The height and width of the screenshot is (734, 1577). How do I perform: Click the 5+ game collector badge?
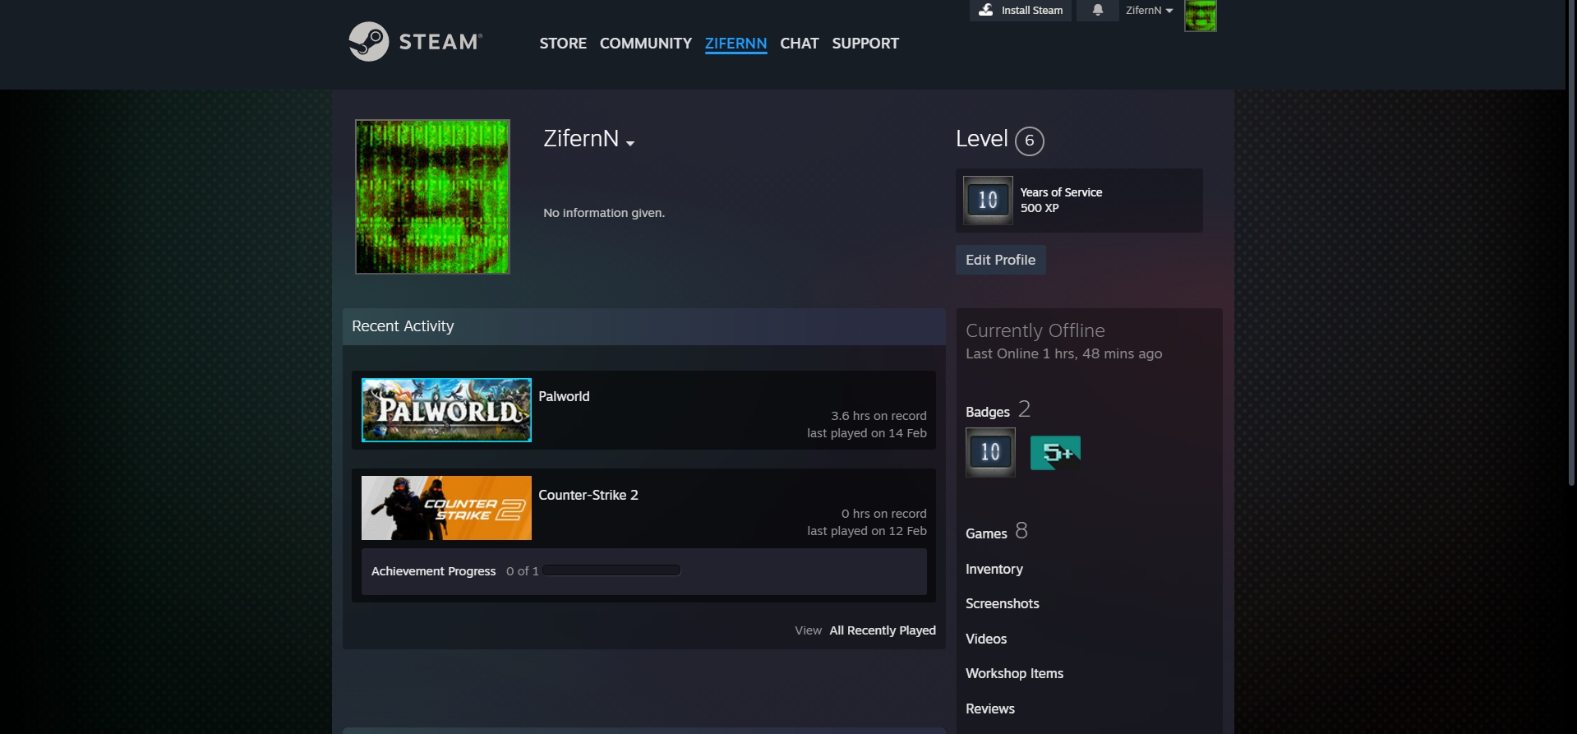point(1055,453)
